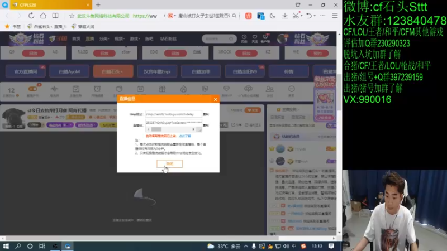Click the blue 点此了解 link in dialog
The width and height of the screenshot is (447, 251).
185,136
